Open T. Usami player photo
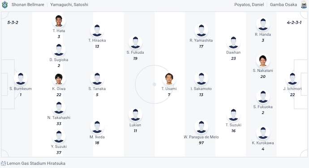Image resolution: width=309 pixels, height=168 pixels. (x=169, y=79)
